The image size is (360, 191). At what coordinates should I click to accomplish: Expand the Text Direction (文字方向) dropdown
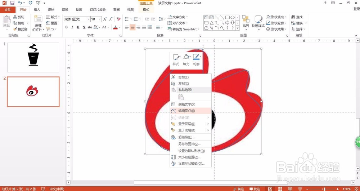coord(178,17)
